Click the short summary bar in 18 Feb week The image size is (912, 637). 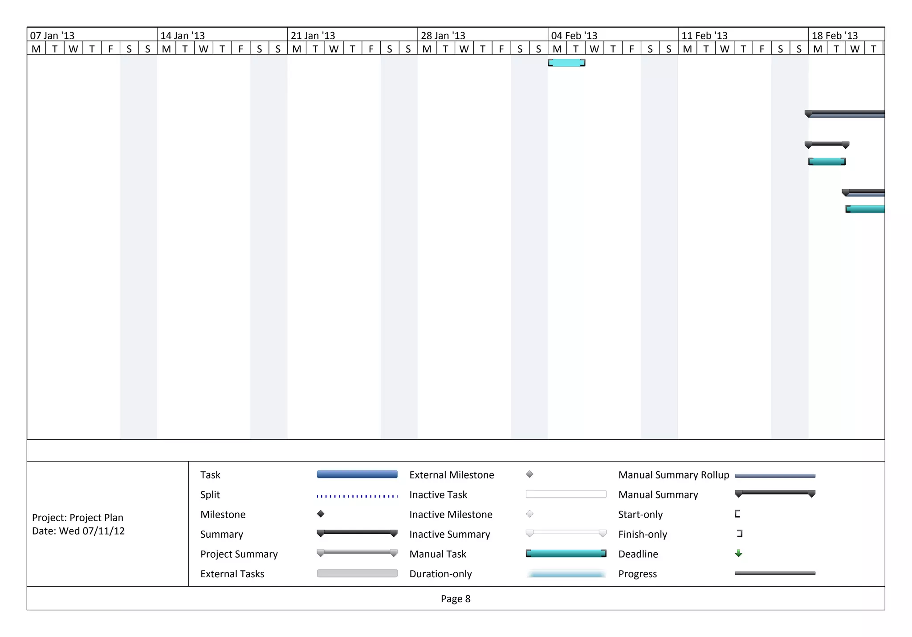[x=827, y=144]
